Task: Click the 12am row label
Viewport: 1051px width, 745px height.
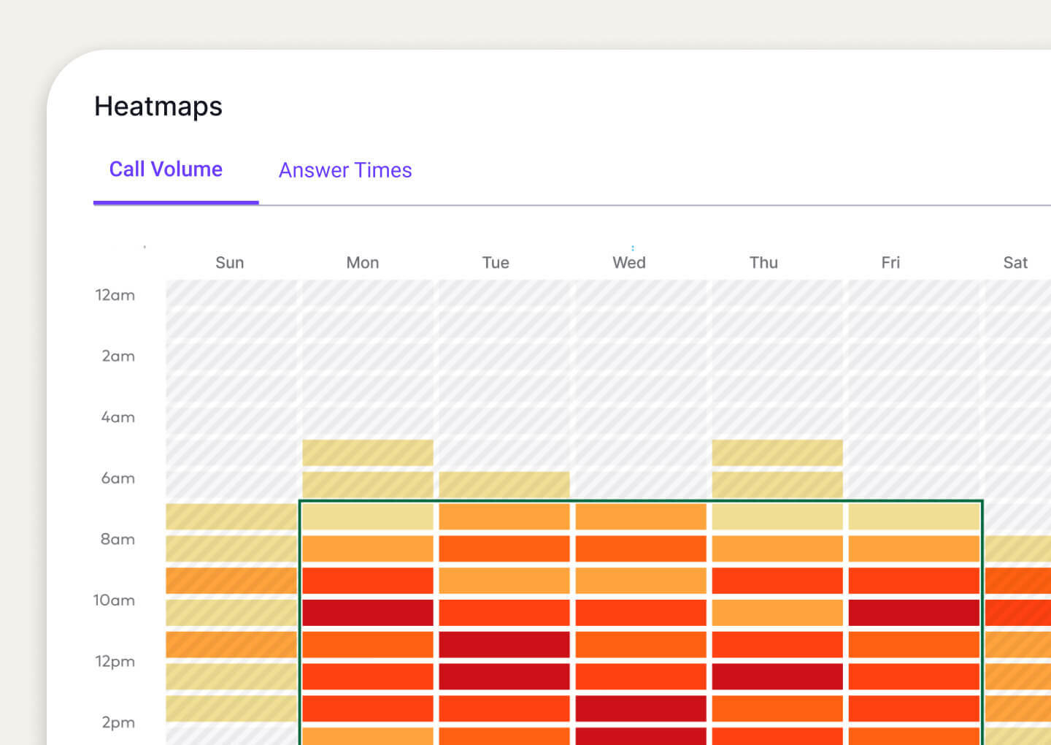Action: 115,295
